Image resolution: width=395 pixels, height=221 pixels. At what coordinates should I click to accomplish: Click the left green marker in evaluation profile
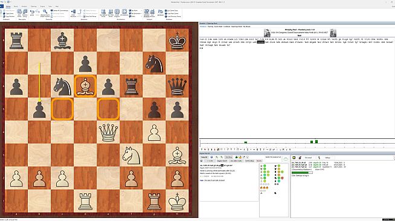point(246,143)
